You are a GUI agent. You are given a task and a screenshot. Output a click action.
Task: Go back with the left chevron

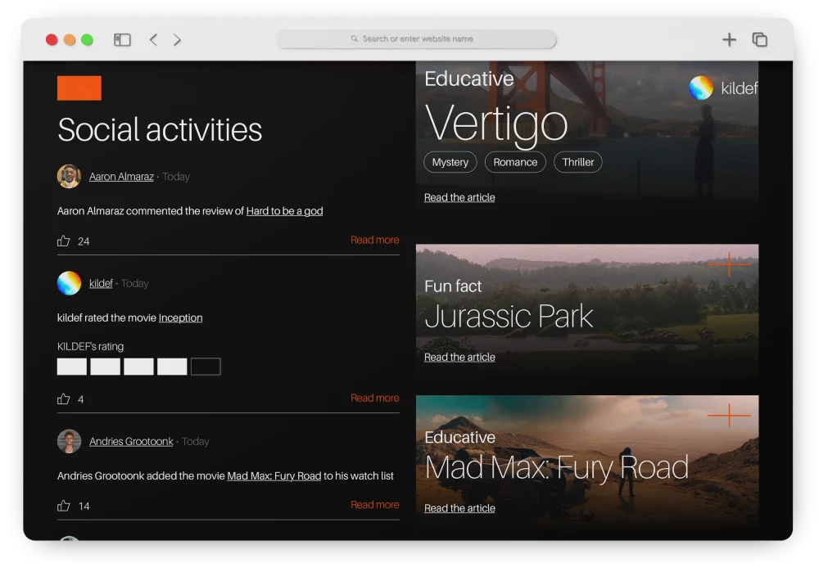(x=154, y=39)
